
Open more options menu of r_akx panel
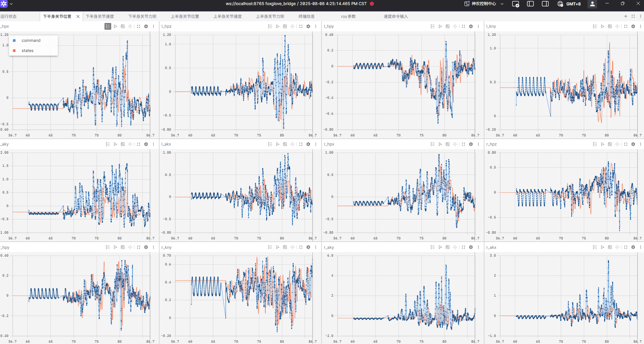(x=641, y=247)
